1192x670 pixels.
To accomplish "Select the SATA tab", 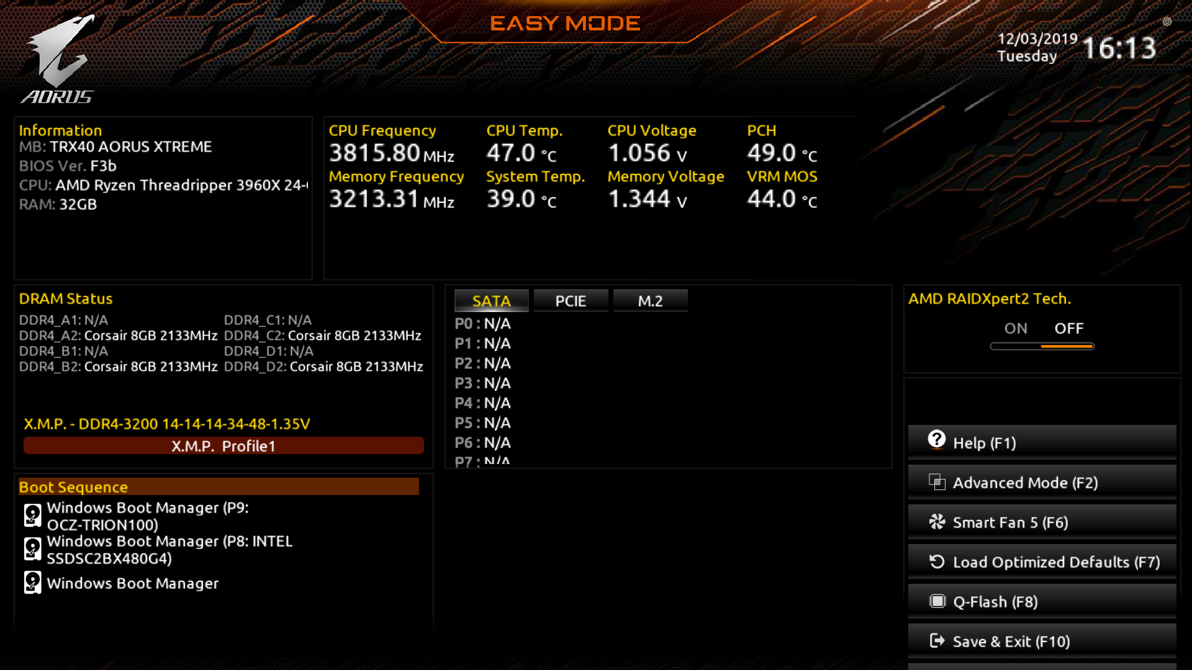I will click(491, 301).
